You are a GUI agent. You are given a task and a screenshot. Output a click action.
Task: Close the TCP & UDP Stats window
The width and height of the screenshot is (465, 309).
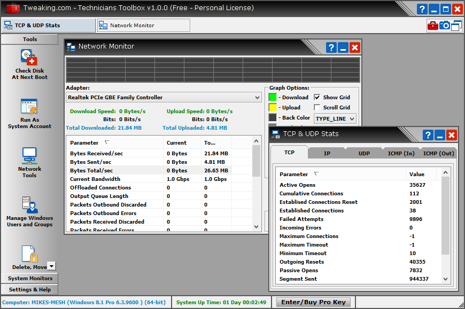tap(451, 135)
